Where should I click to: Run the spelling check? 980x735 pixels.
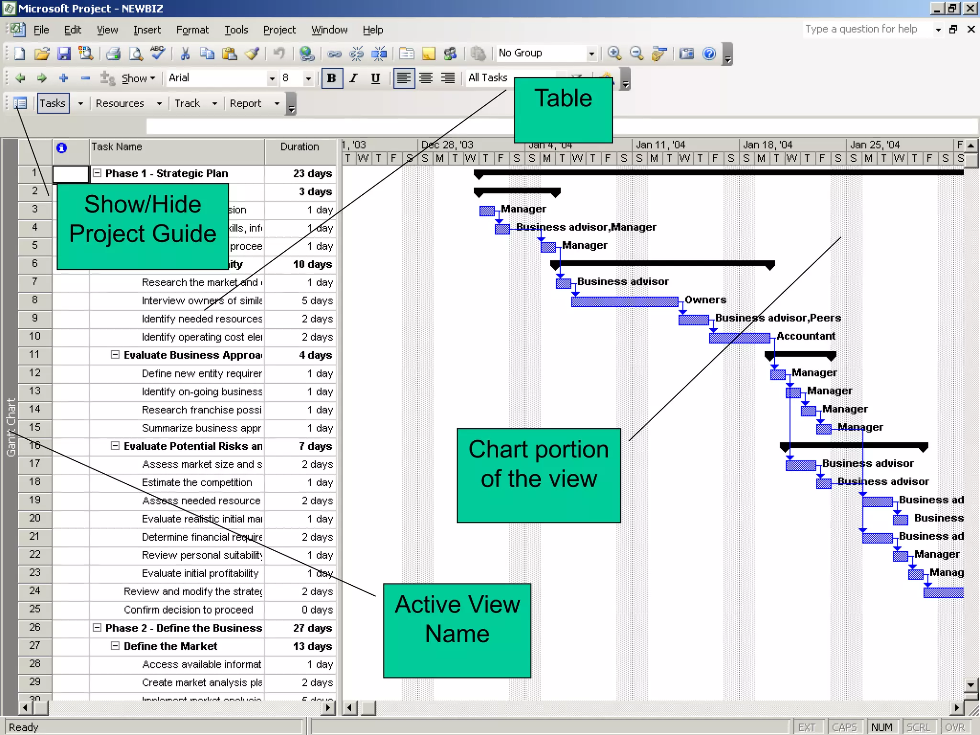pos(158,54)
